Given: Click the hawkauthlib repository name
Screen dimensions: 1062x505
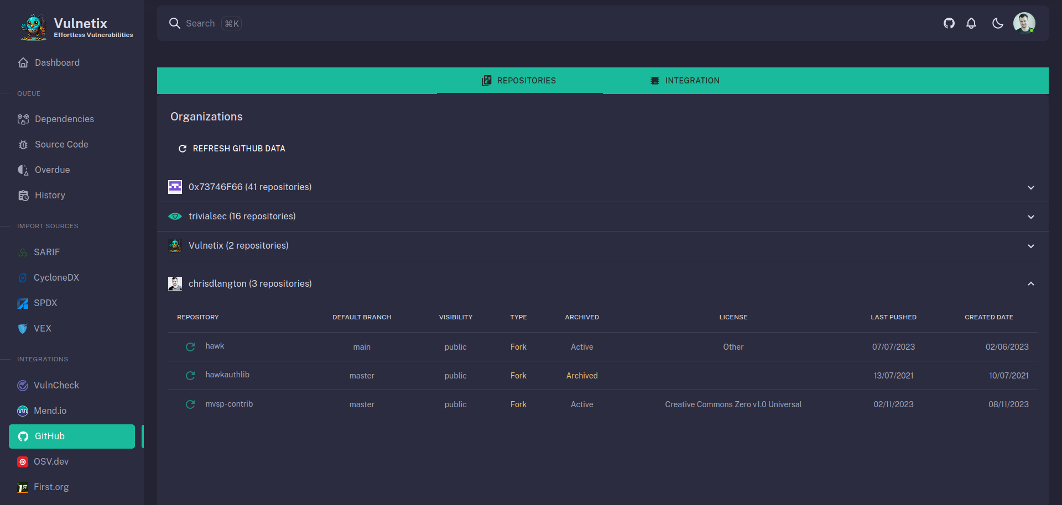Looking at the screenshot, I should pyautogui.click(x=227, y=375).
